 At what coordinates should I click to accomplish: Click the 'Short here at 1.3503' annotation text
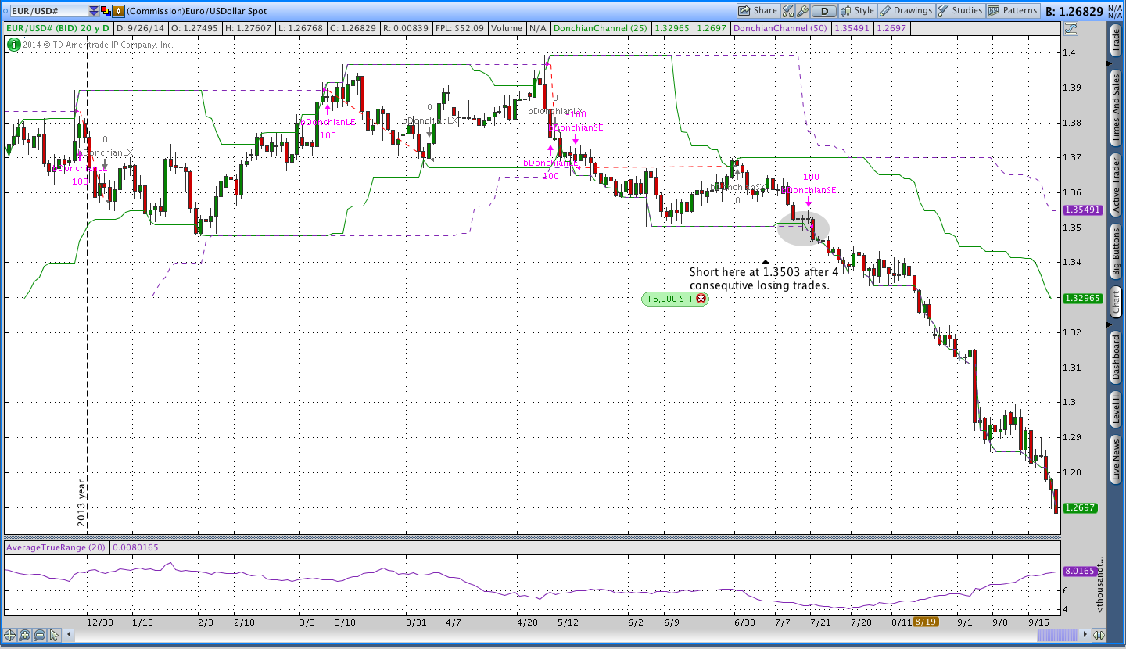pos(763,278)
